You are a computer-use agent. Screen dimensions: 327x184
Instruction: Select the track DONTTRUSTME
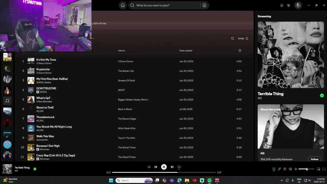[x=46, y=88]
